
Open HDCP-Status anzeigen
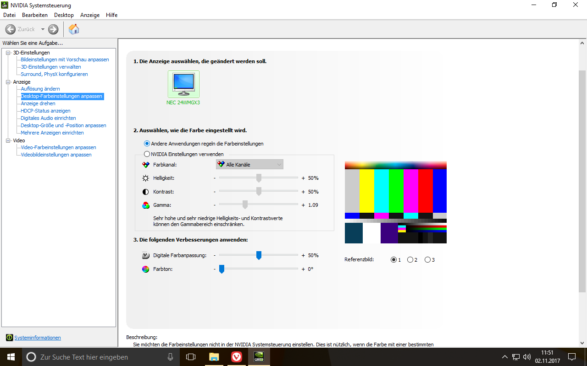[45, 111]
